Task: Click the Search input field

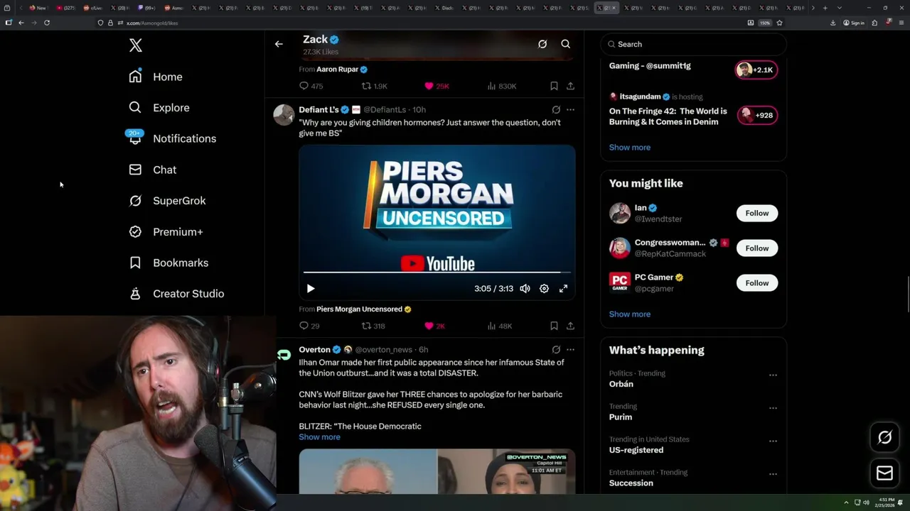Action: pyautogui.click(x=694, y=44)
